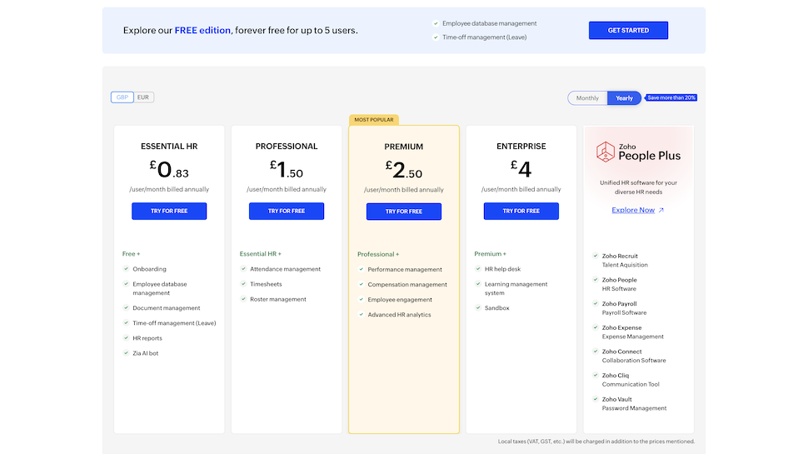
Task: Click the £0.83 price
Action: 169,170
